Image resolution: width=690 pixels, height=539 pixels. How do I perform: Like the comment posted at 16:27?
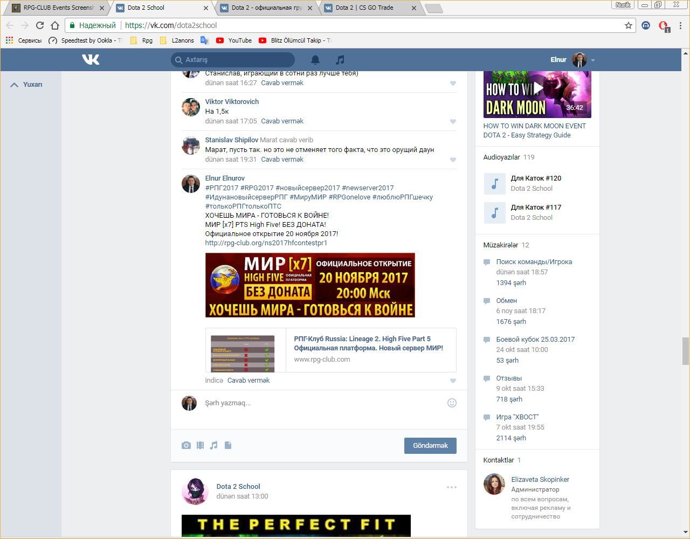click(453, 84)
